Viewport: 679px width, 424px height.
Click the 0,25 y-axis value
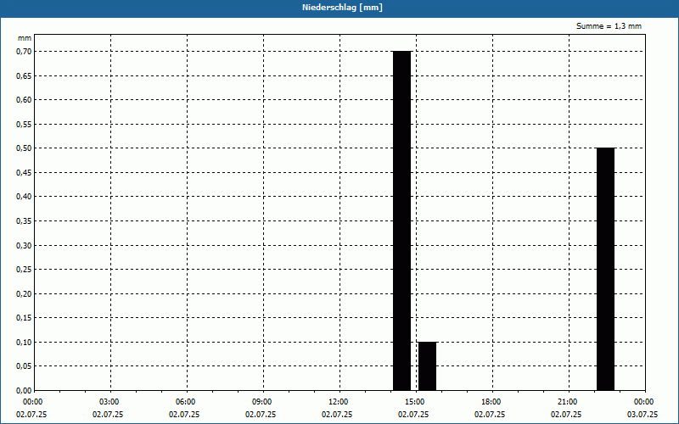click(x=24, y=270)
